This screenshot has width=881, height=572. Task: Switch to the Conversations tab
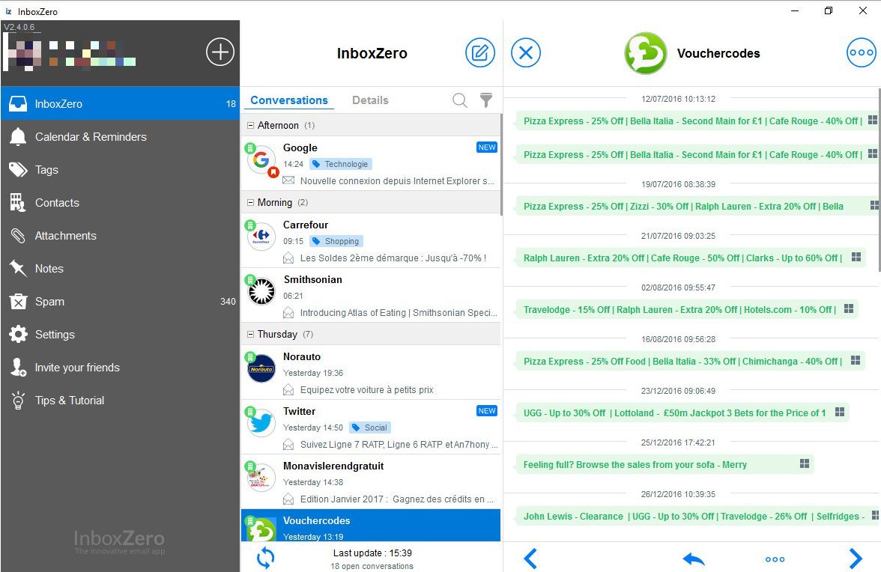(x=289, y=100)
